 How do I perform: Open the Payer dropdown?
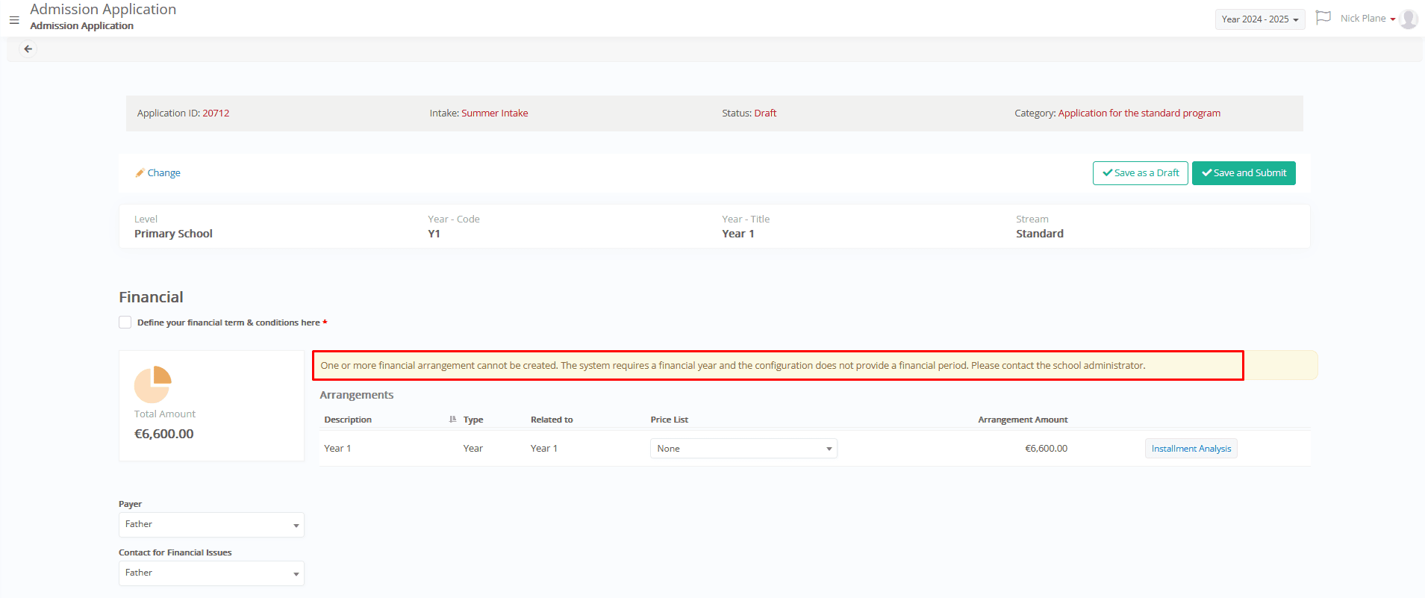click(211, 525)
